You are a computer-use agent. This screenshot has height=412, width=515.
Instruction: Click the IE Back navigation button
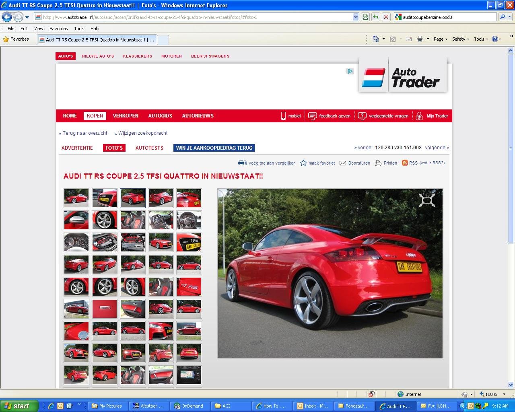point(7,17)
